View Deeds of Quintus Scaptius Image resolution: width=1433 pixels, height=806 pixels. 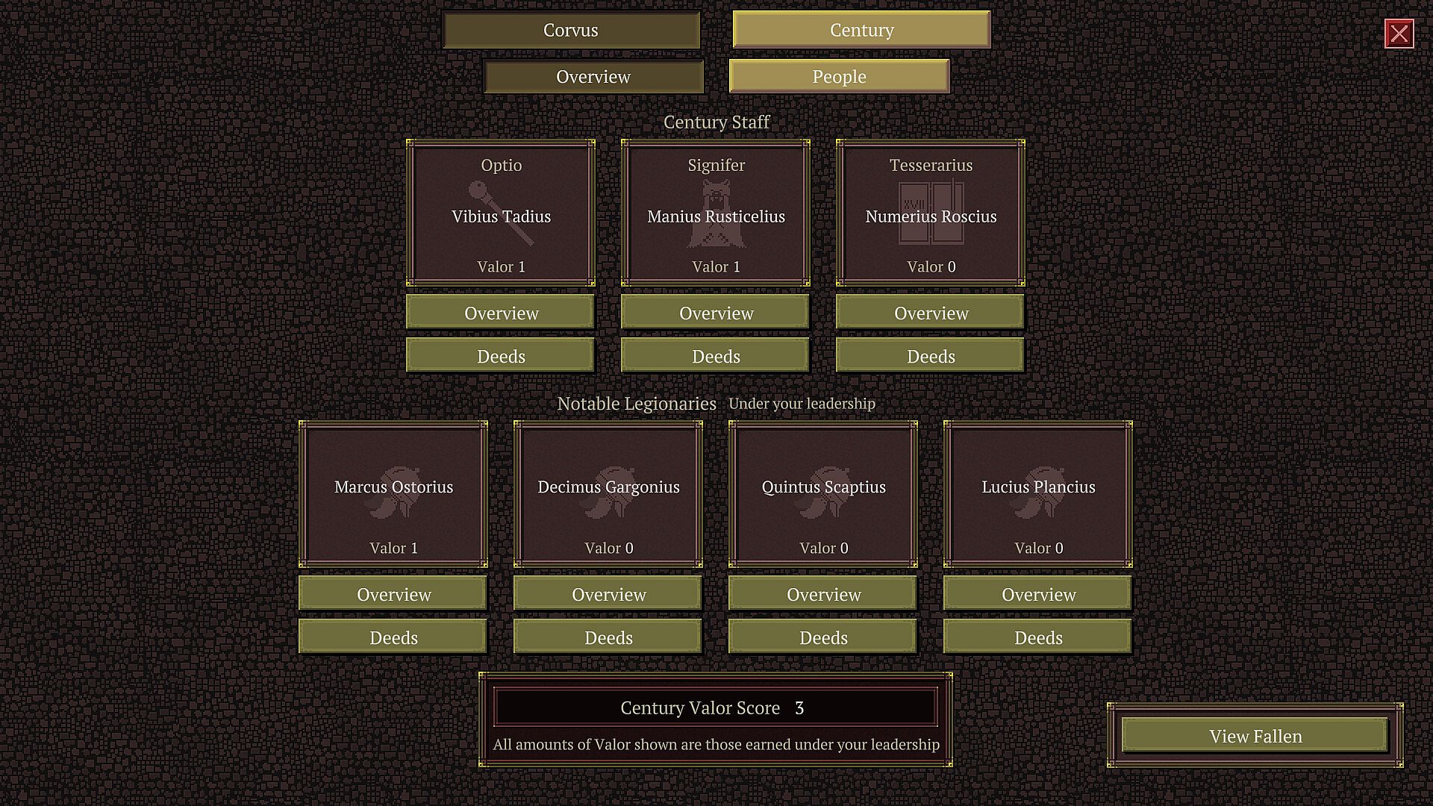(x=823, y=637)
